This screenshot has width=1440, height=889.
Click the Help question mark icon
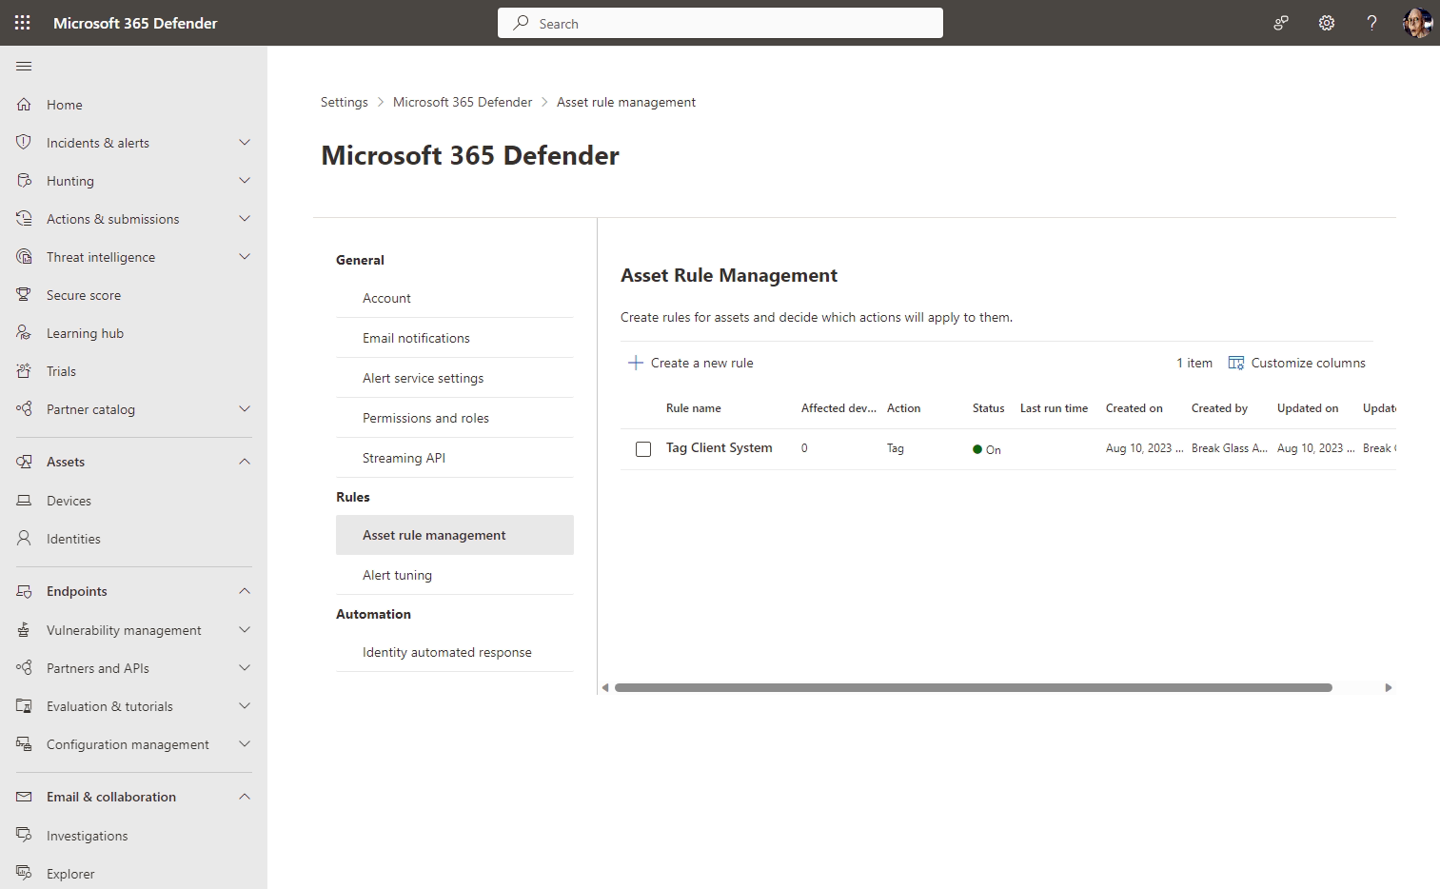[x=1371, y=22]
